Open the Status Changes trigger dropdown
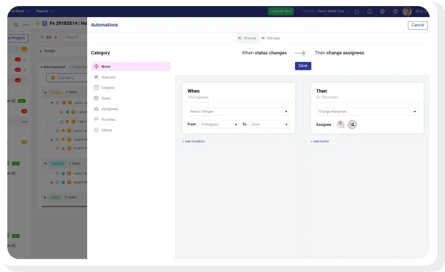This screenshot has width=445, height=272. click(x=239, y=111)
